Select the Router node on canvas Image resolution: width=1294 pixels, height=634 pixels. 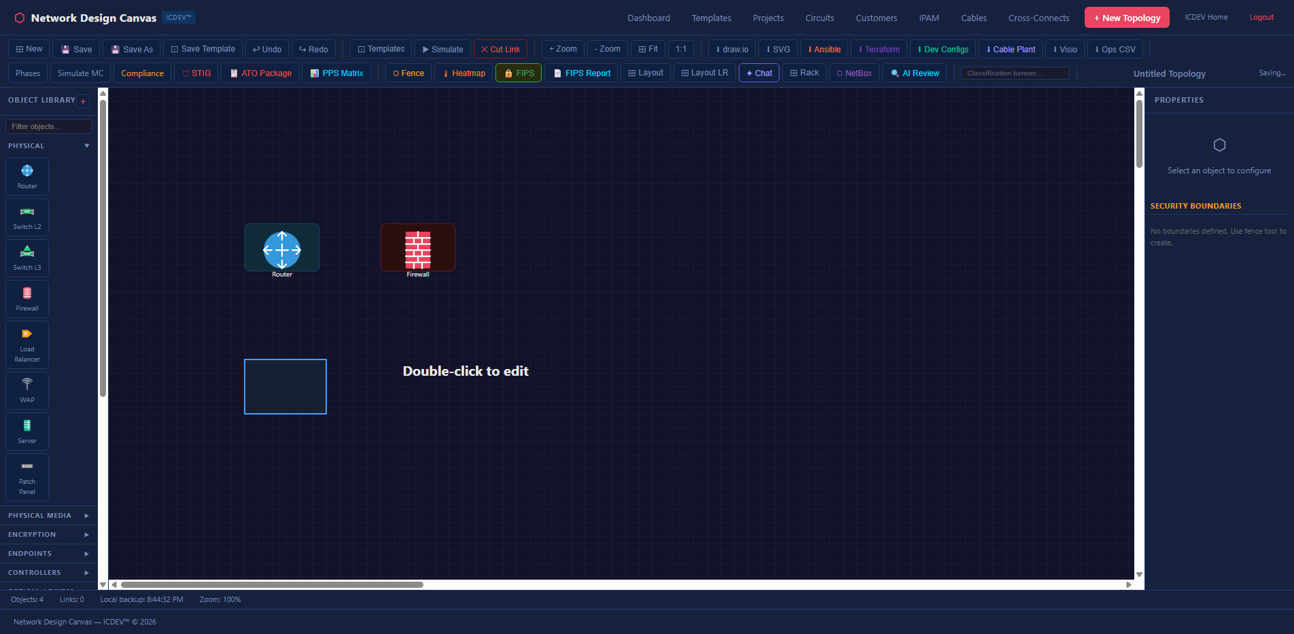(282, 249)
